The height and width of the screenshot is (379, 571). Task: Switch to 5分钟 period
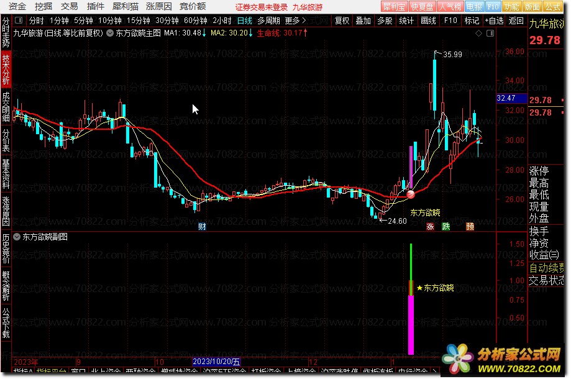(x=83, y=21)
